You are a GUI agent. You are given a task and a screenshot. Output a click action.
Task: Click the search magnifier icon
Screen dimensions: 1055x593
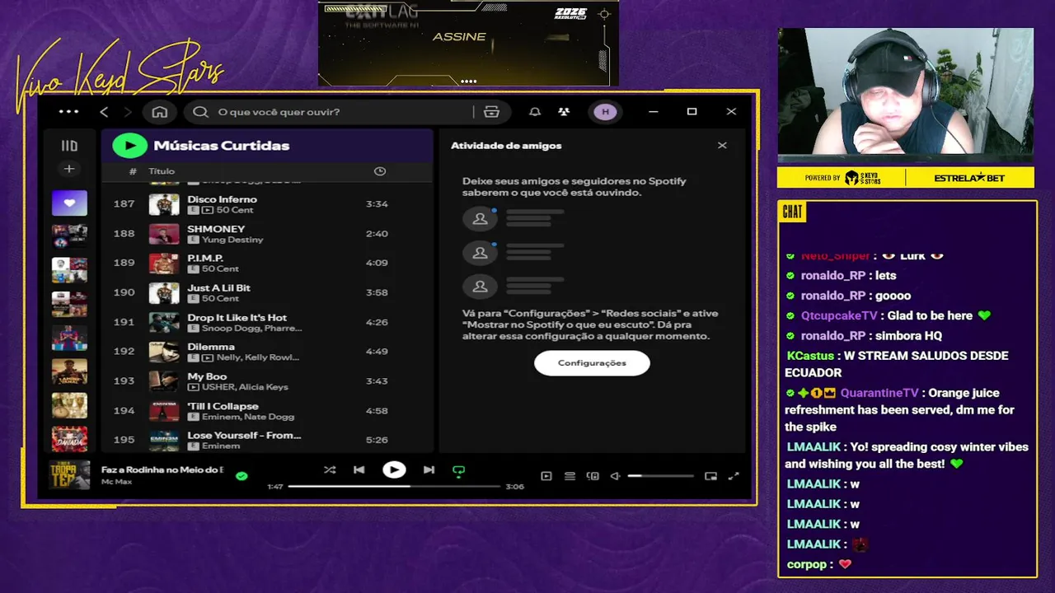(200, 112)
